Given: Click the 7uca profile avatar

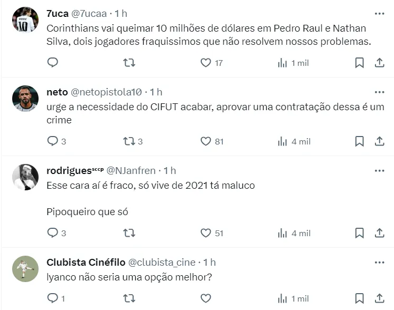Looking at the screenshot, I should point(25,20).
